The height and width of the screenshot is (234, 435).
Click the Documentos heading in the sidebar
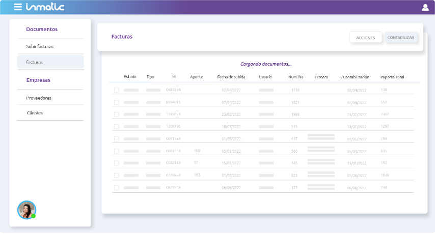click(x=42, y=30)
